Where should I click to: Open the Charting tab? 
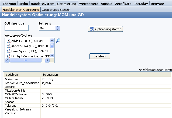9,4
